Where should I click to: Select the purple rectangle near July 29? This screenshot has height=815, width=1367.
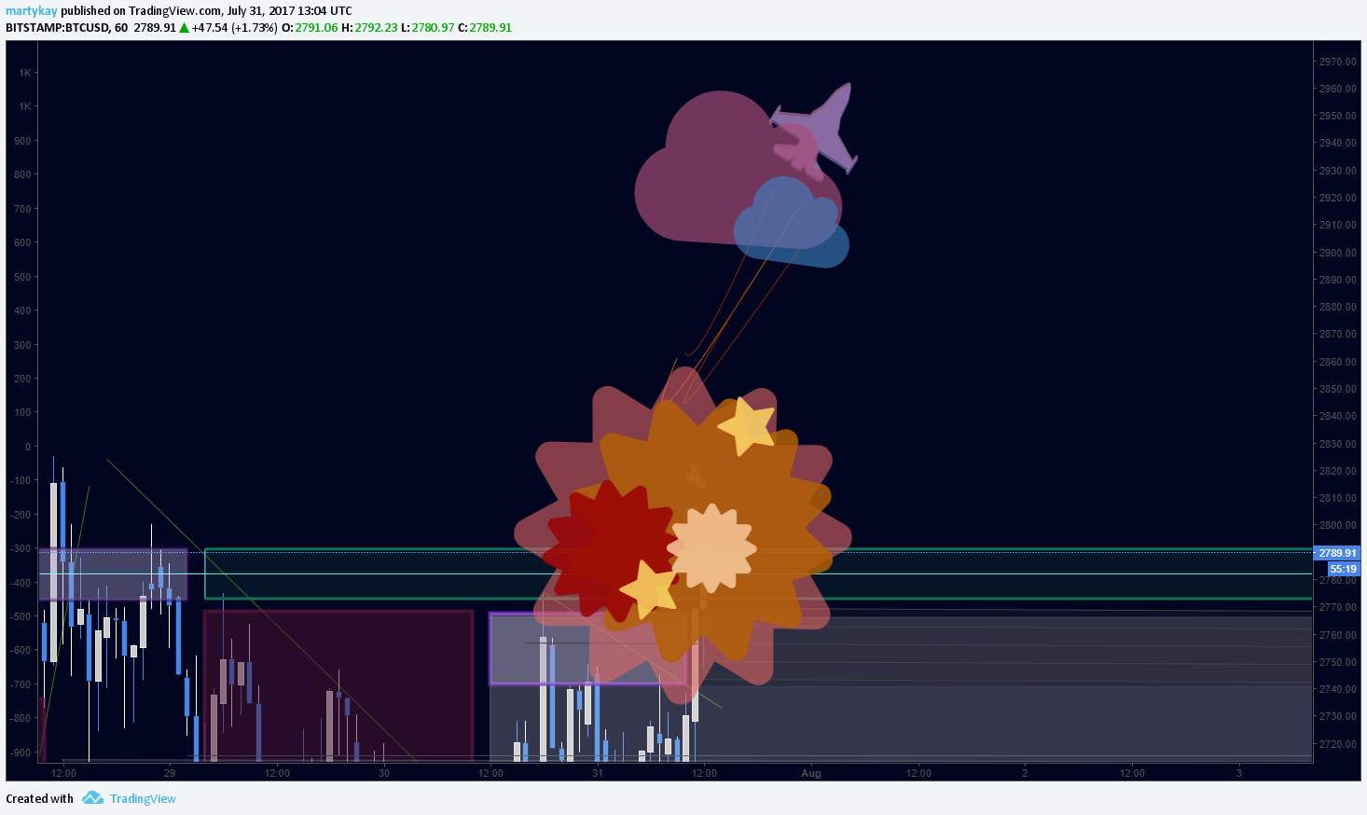click(x=113, y=574)
